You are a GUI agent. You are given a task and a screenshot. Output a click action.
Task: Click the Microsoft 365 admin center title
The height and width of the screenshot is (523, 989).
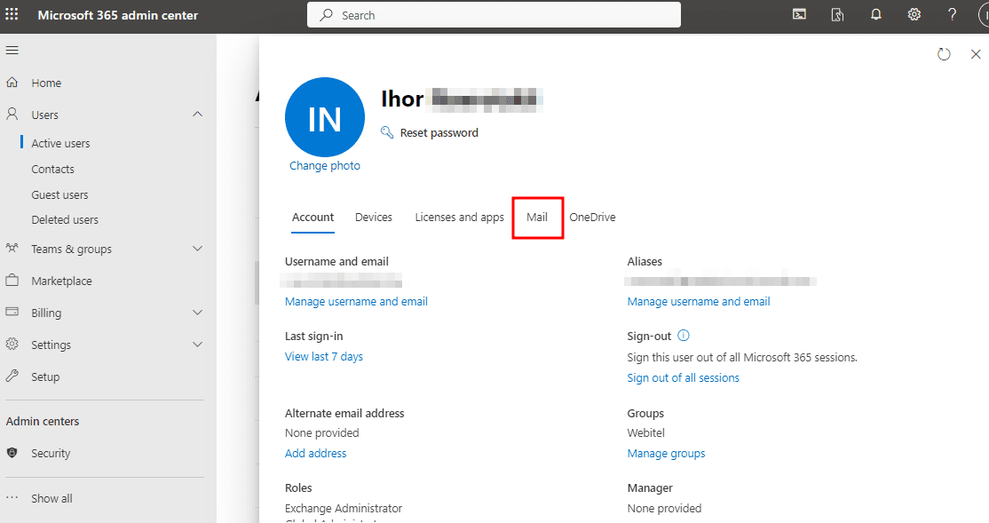[118, 15]
